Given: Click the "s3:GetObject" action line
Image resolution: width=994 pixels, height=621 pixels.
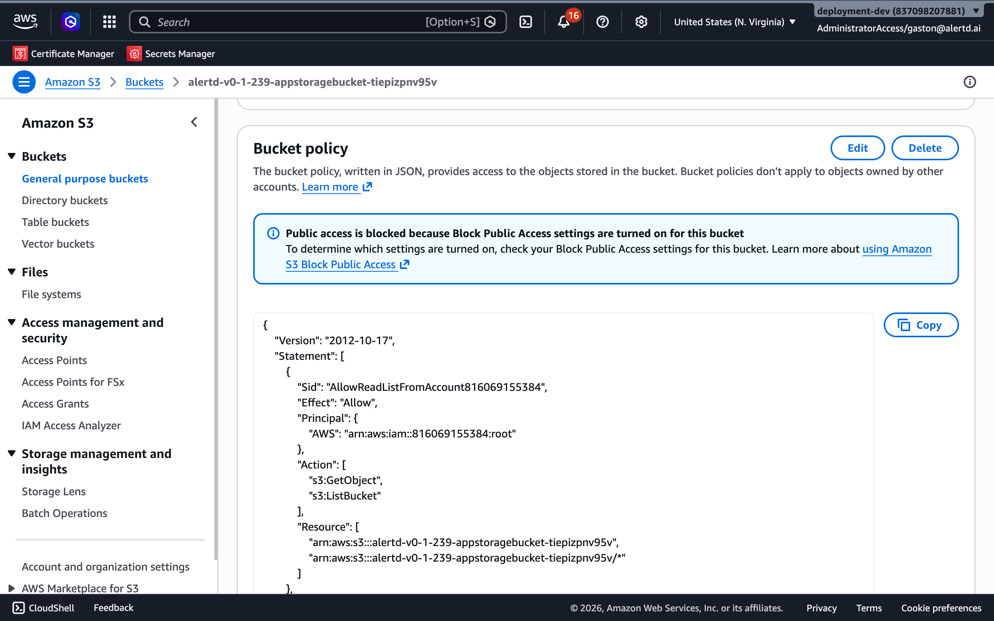Looking at the screenshot, I should point(346,480).
